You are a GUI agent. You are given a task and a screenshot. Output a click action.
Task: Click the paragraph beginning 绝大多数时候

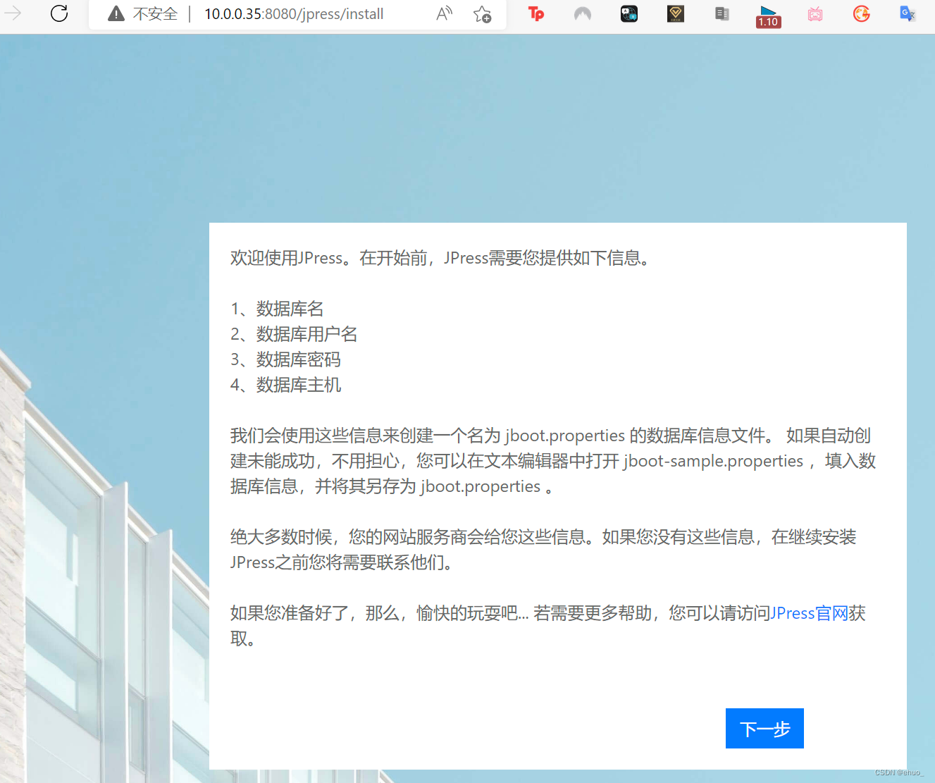click(x=543, y=550)
